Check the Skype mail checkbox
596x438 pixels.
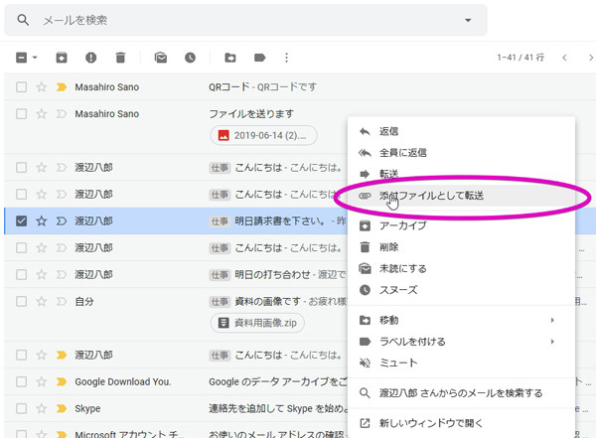pos(22,409)
